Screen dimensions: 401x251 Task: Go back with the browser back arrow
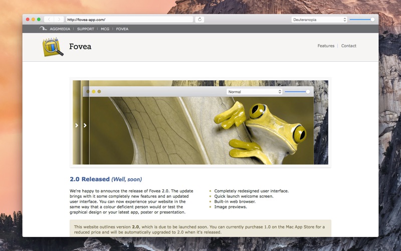point(49,20)
